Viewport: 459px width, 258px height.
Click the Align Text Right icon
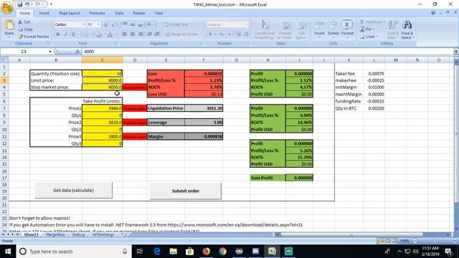(141, 34)
